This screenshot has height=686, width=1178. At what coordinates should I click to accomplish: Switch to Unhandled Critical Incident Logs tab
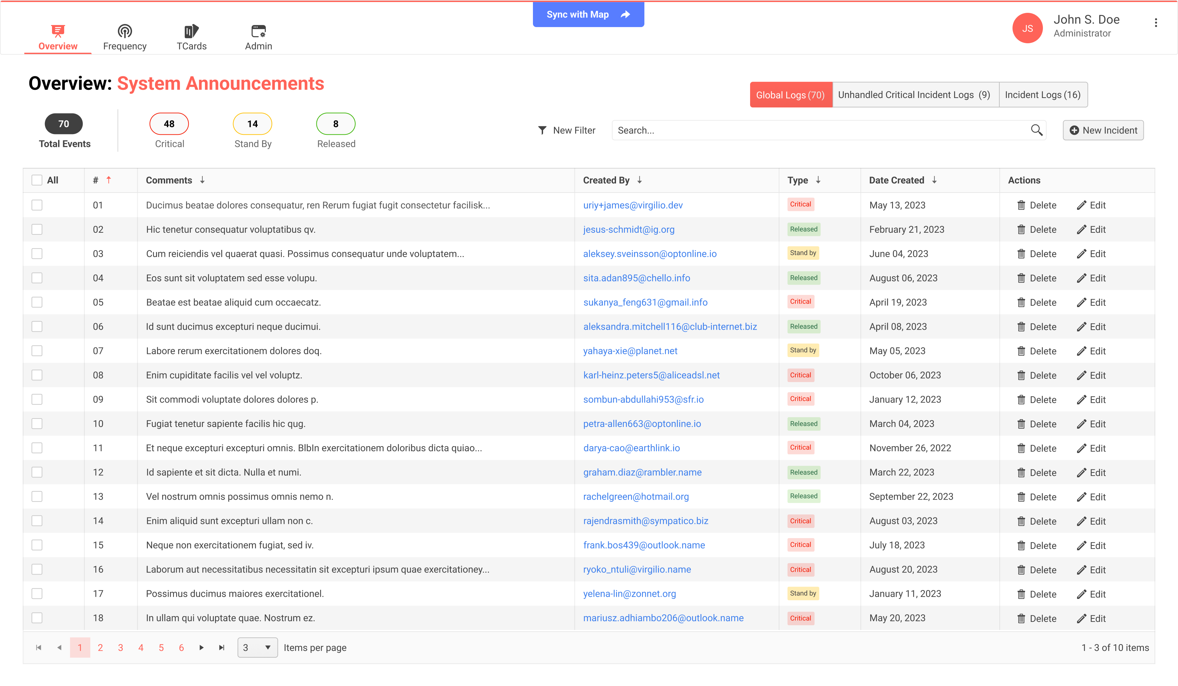pyautogui.click(x=915, y=95)
